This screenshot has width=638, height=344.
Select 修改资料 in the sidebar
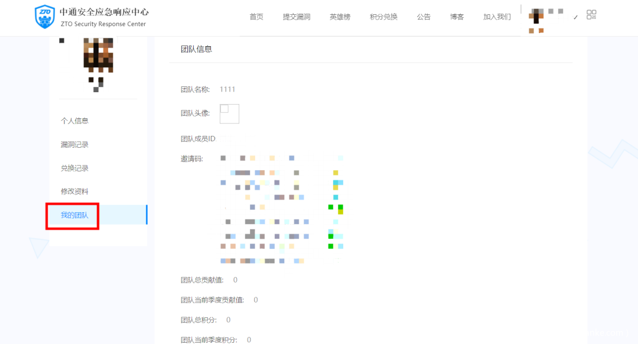point(74,192)
